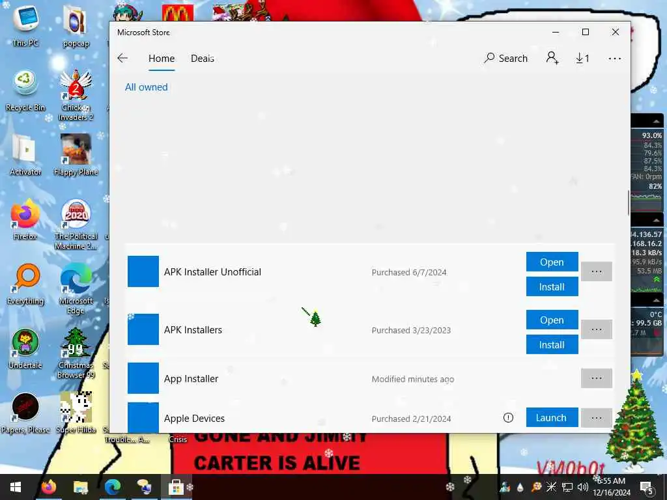
Task: Select the Flappy Plane shortcut
Action: click(x=76, y=155)
